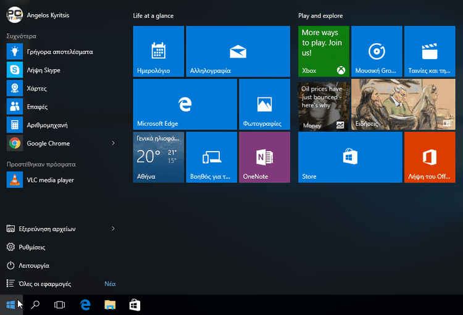Click the Play and explore group title
The height and width of the screenshot is (315, 463).
pos(320,15)
